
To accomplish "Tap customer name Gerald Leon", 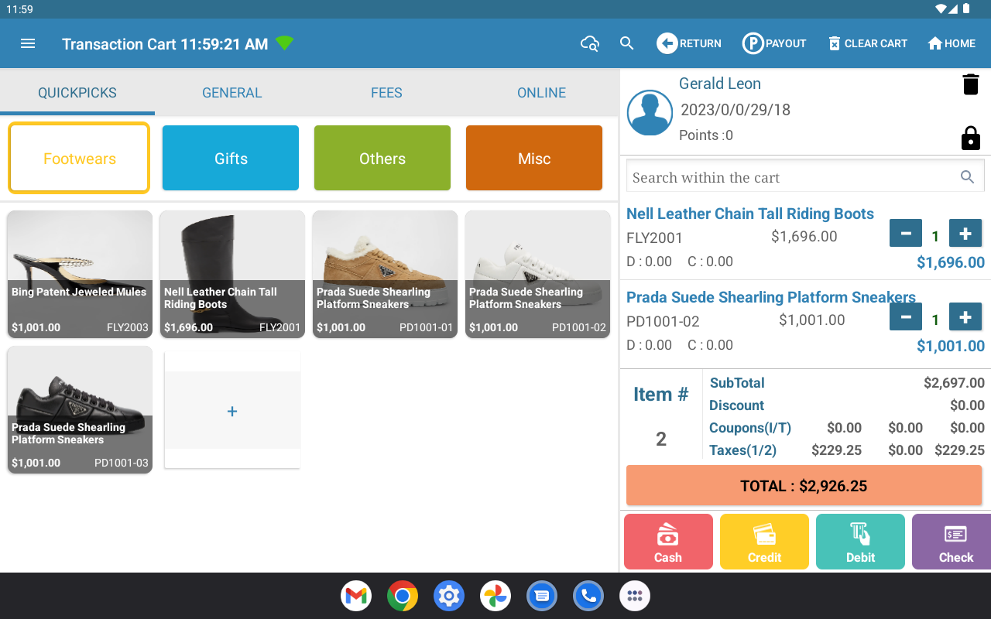I will [x=720, y=84].
